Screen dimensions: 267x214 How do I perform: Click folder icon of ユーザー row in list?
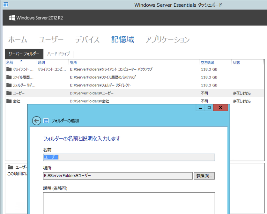click(9, 93)
